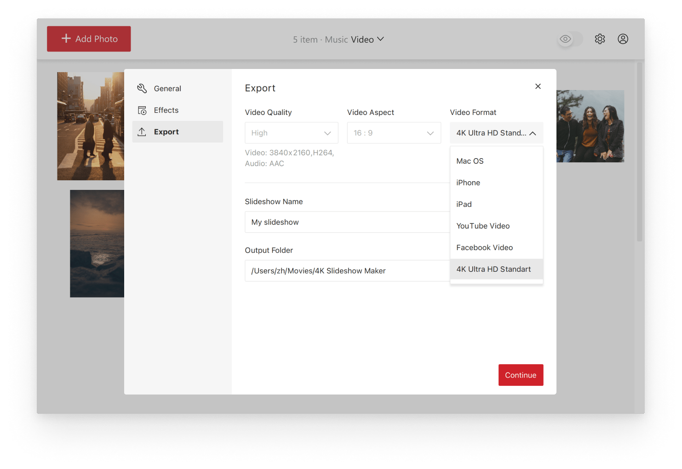The width and height of the screenshot is (682, 469).
Task: Click the user account icon
Action: click(623, 39)
